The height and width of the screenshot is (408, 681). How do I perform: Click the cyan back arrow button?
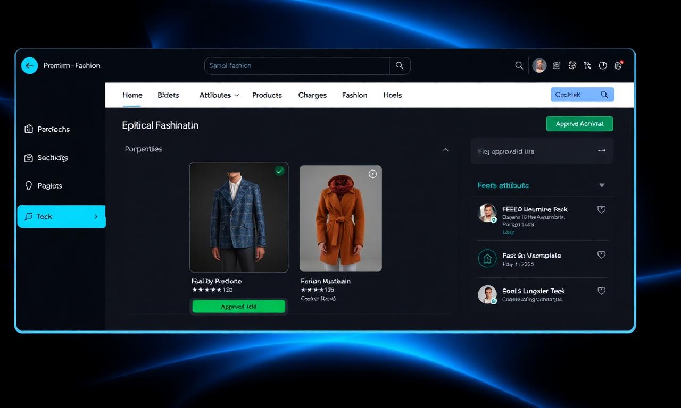(29, 66)
